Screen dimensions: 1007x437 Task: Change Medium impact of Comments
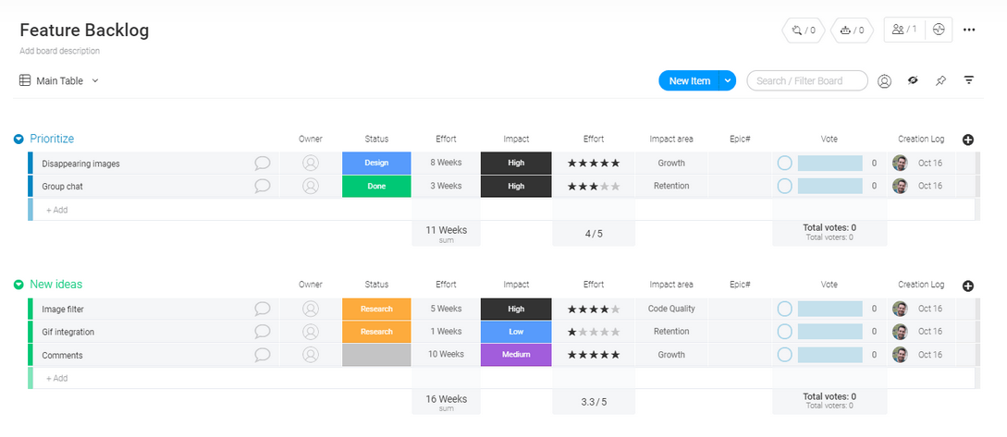coord(516,355)
